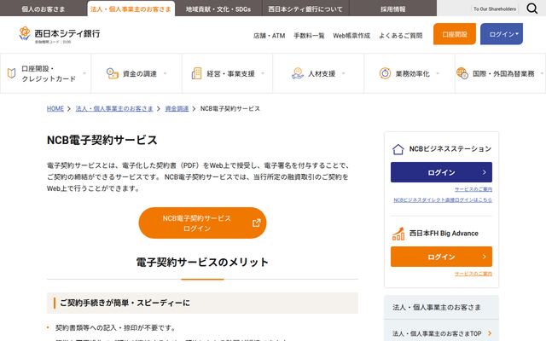The height and width of the screenshot is (341, 546).
Task: Click NCBビジネスステーション blue ログイン button
Action: tap(441, 172)
